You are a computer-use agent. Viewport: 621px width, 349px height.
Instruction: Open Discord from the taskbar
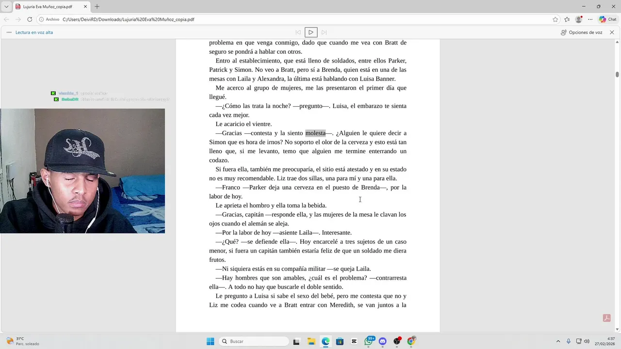[x=383, y=341]
